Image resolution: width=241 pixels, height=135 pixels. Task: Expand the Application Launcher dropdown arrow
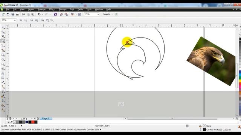click(x=76, y=14)
